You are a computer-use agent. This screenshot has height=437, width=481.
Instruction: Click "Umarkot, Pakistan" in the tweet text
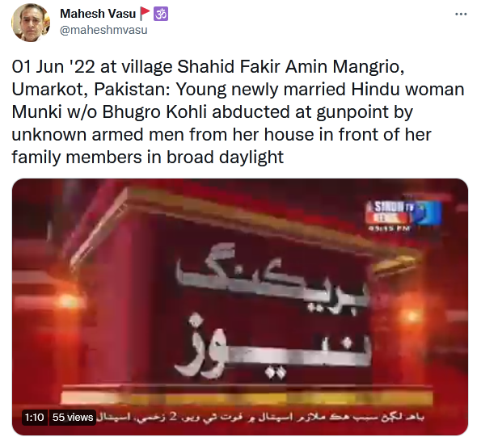pos(91,89)
